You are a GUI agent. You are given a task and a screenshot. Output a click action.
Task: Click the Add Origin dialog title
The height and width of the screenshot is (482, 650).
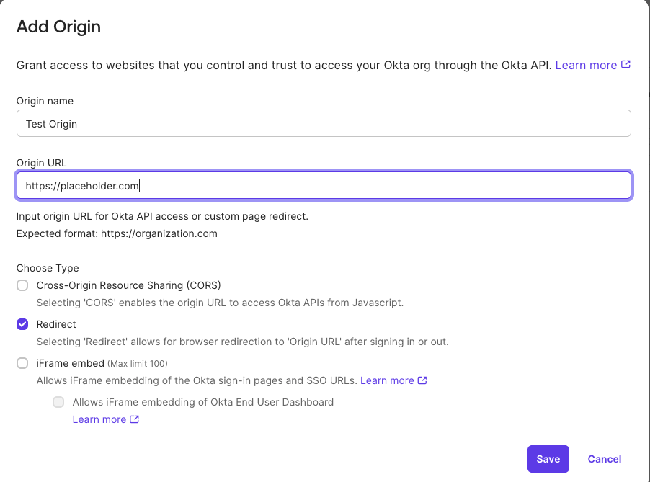(x=58, y=27)
